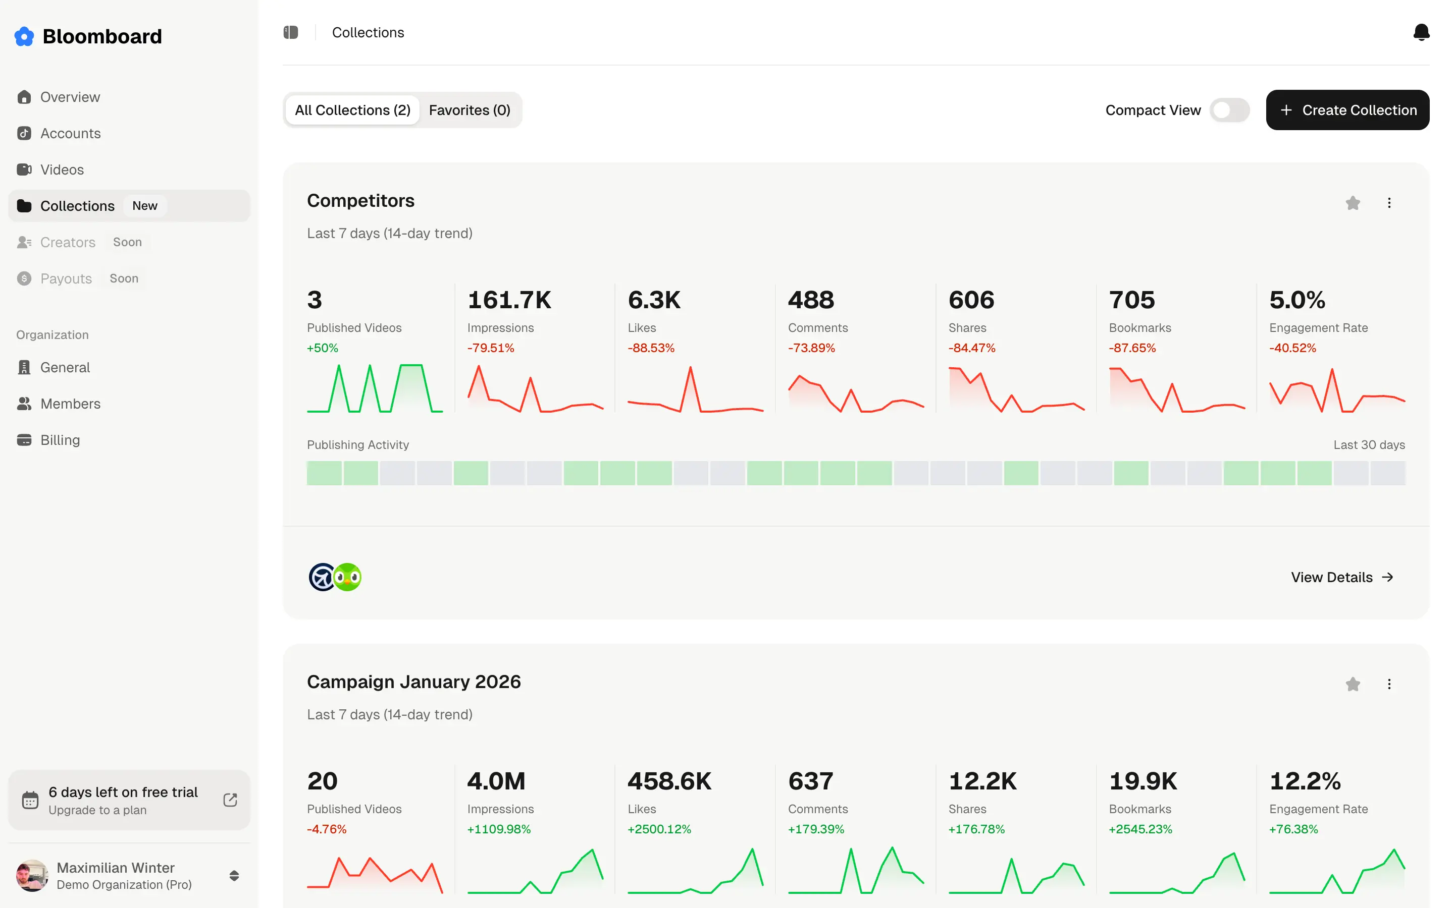View organization Members
Image resolution: width=1454 pixels, height=908 pixels.
coord(70,404)
